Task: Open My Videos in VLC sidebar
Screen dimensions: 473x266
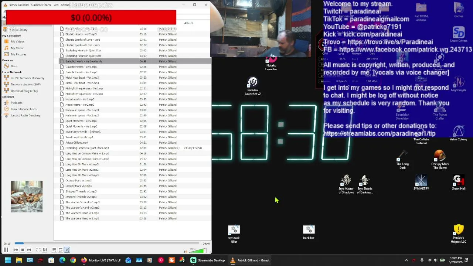Action: [x=17, y=41]
